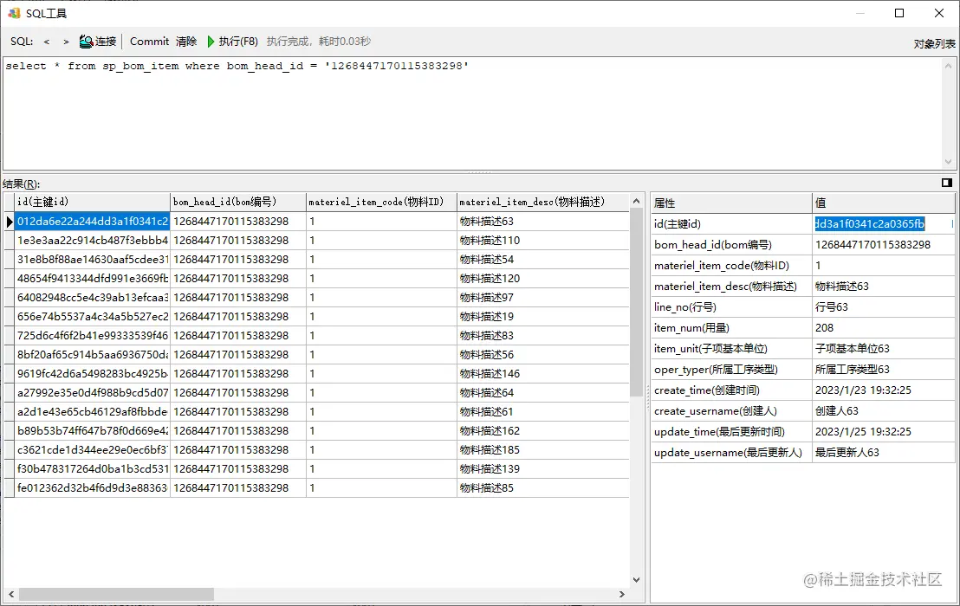Click the horizontal scrollbar right arrow
Image resolution: width=960 pixels, height=606 pixels.
(x=623, y=592)
